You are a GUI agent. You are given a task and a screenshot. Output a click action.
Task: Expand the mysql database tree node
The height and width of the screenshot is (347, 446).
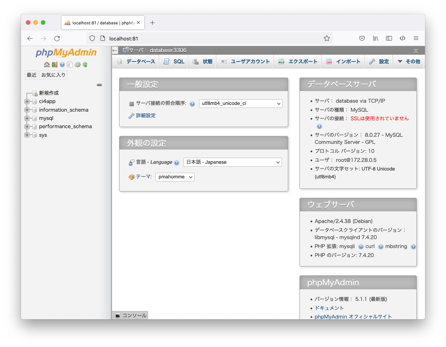[x=27, y=118]
